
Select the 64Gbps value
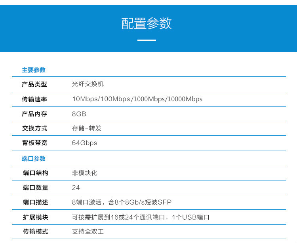tap(84, 143)
